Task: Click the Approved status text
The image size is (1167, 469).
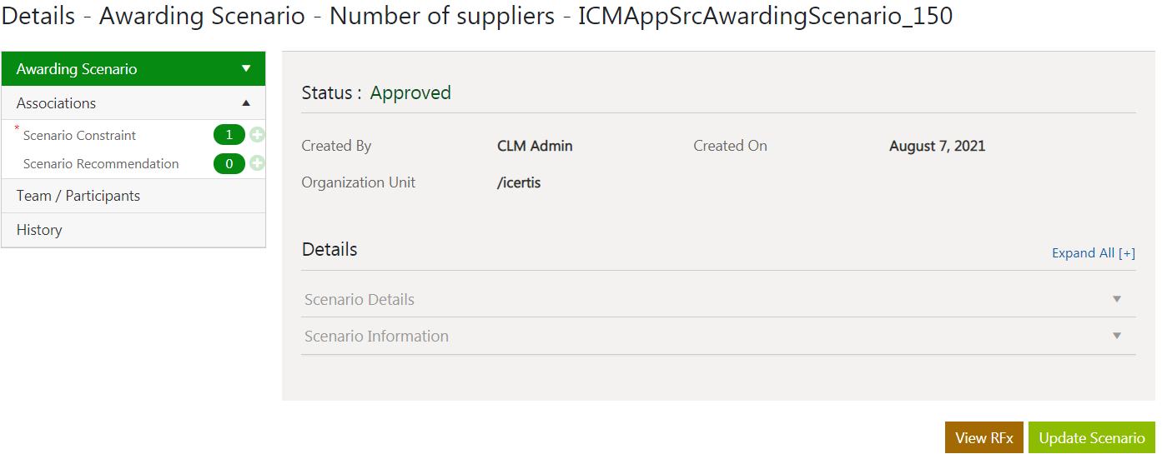Action: click(x=410, y=93)
